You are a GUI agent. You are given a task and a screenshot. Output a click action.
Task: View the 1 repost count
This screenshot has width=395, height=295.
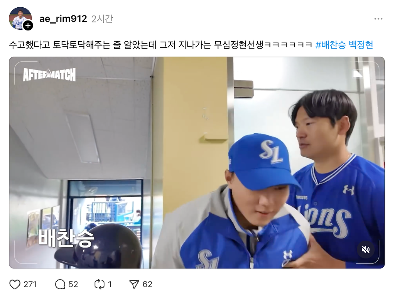(x=110, y=285)
